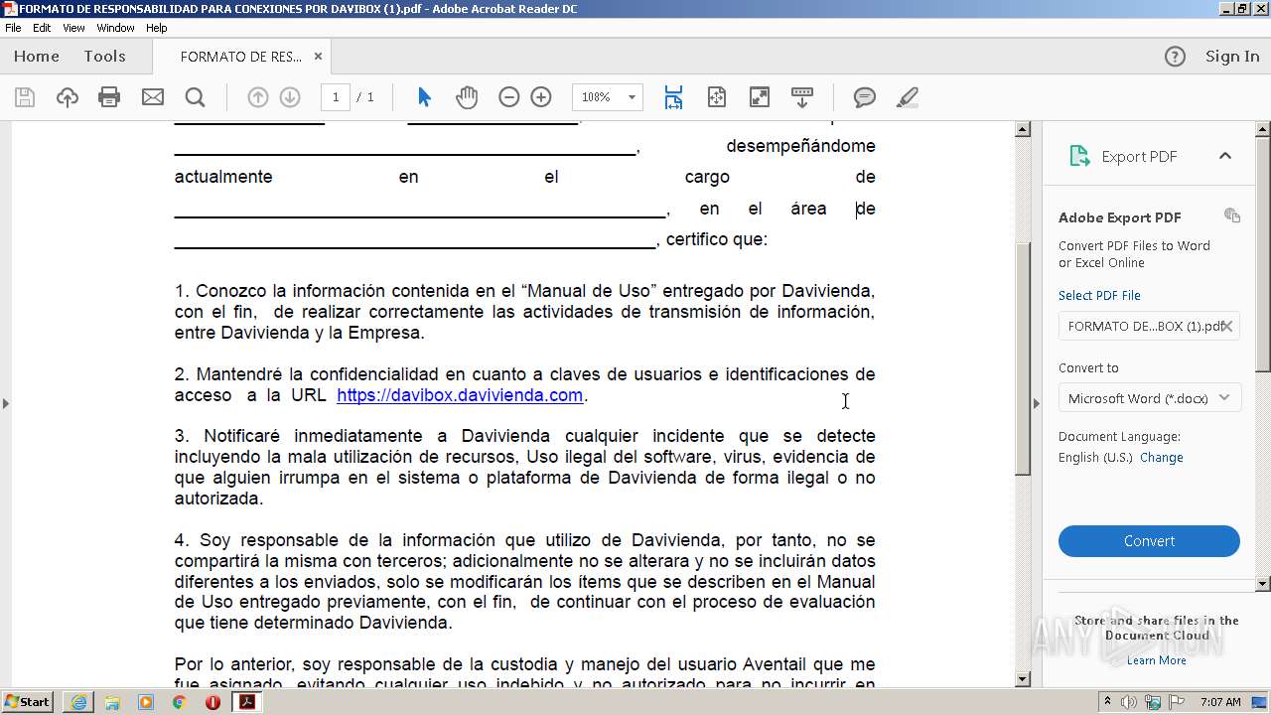
Task: Open the show more tools icon
Action: pos(801,97)
